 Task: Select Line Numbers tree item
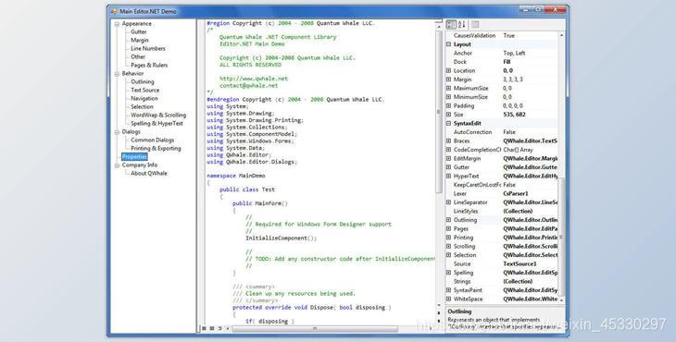tap(148, 49)
